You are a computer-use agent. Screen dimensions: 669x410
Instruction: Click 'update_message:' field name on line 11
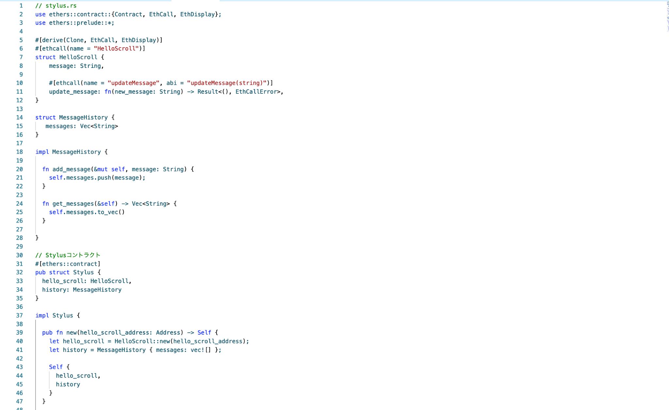75,92
